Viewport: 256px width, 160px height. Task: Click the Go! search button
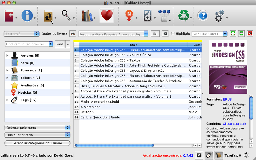click(155, 34)
